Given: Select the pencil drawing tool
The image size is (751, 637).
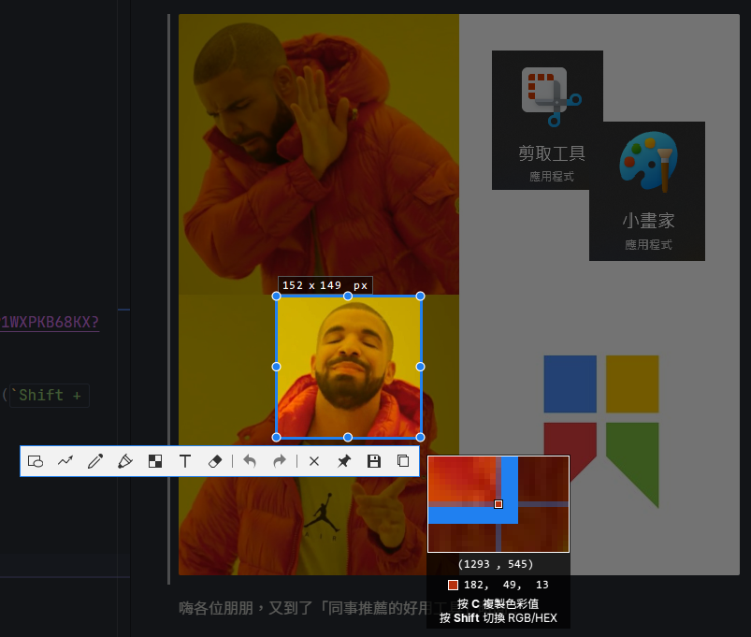Looking at the screenshot, I should (95, 461).
